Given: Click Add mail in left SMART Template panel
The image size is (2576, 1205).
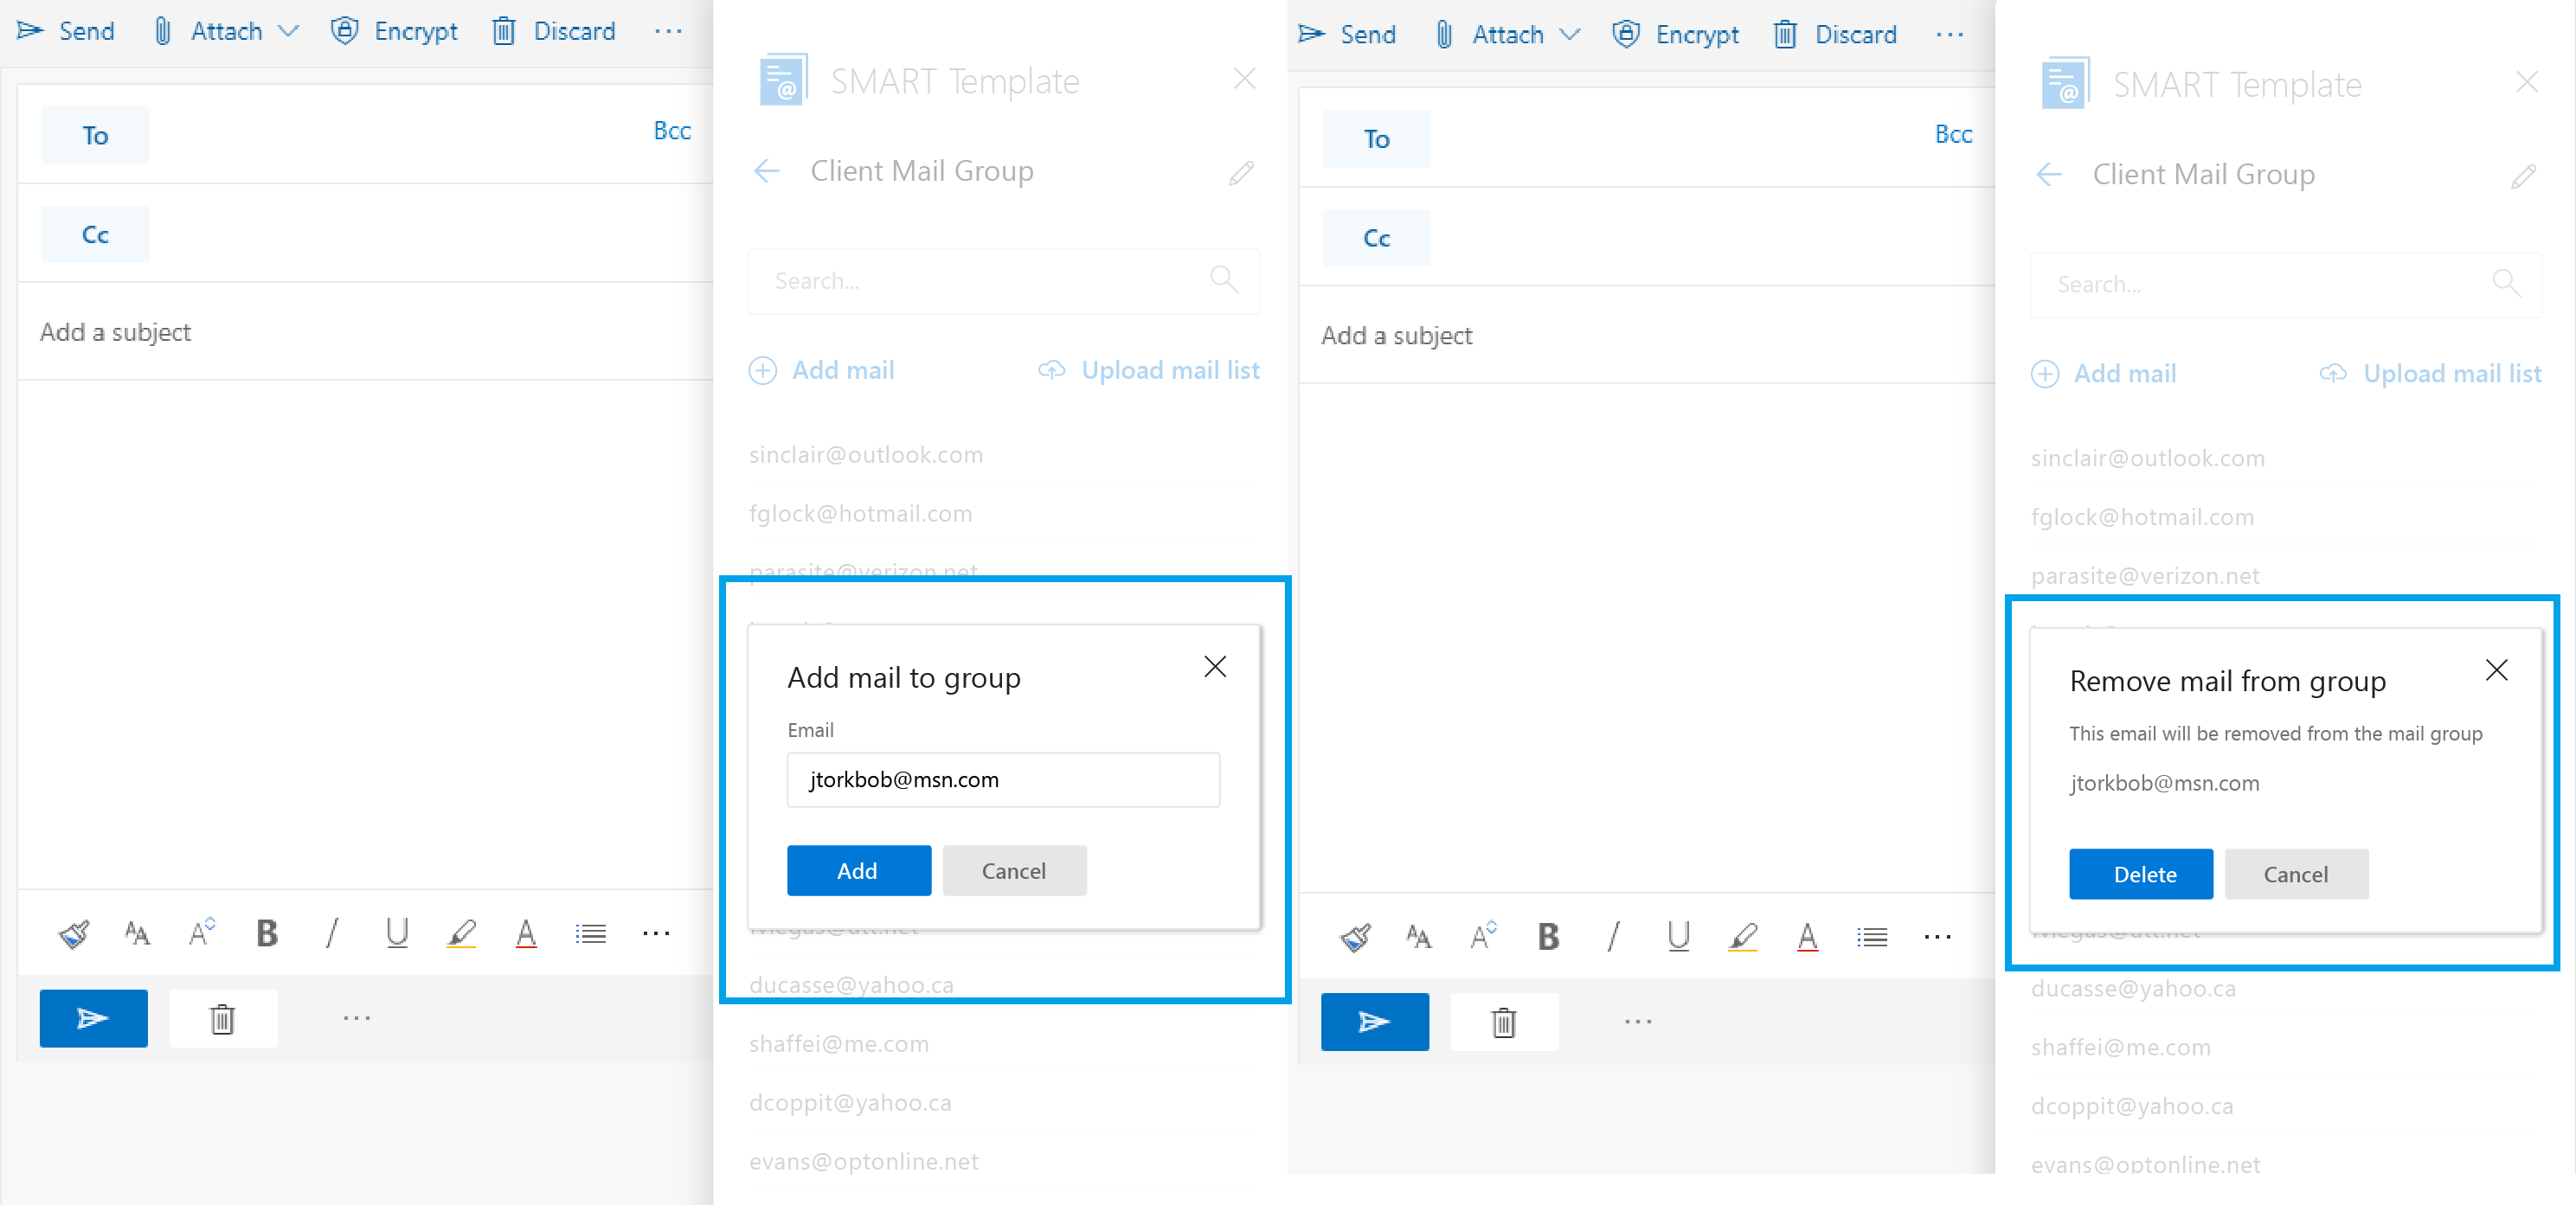Looking at the screenshot, I should tap(822, 370).
